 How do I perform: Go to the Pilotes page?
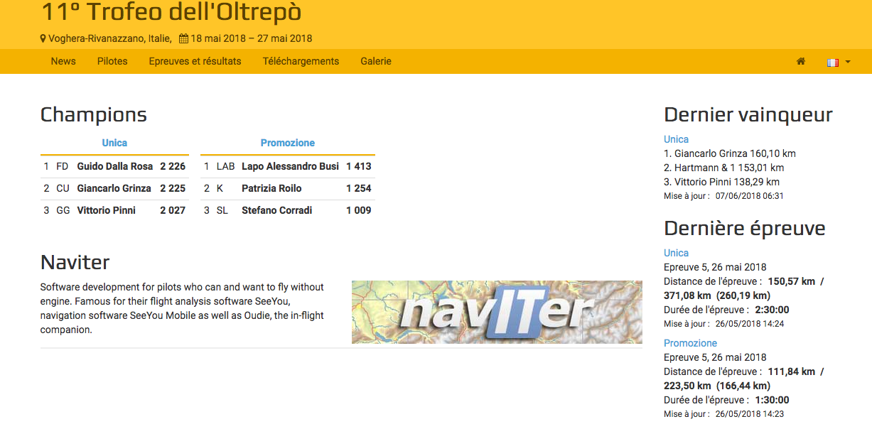tap(112, 61)
